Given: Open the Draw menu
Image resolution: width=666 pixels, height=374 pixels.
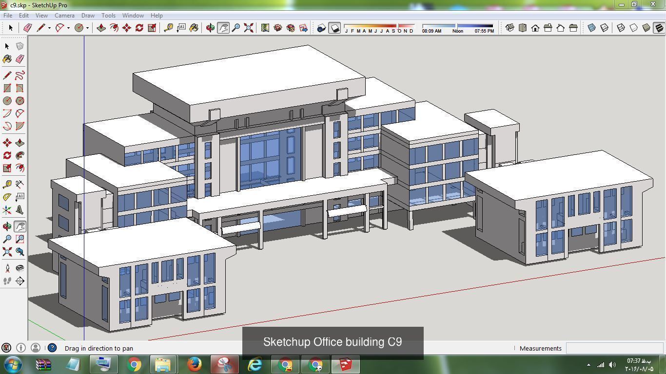Looking at the screenshot, I should [x=88, y=16].
